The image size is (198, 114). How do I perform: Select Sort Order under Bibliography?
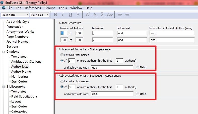coord(19,107)
